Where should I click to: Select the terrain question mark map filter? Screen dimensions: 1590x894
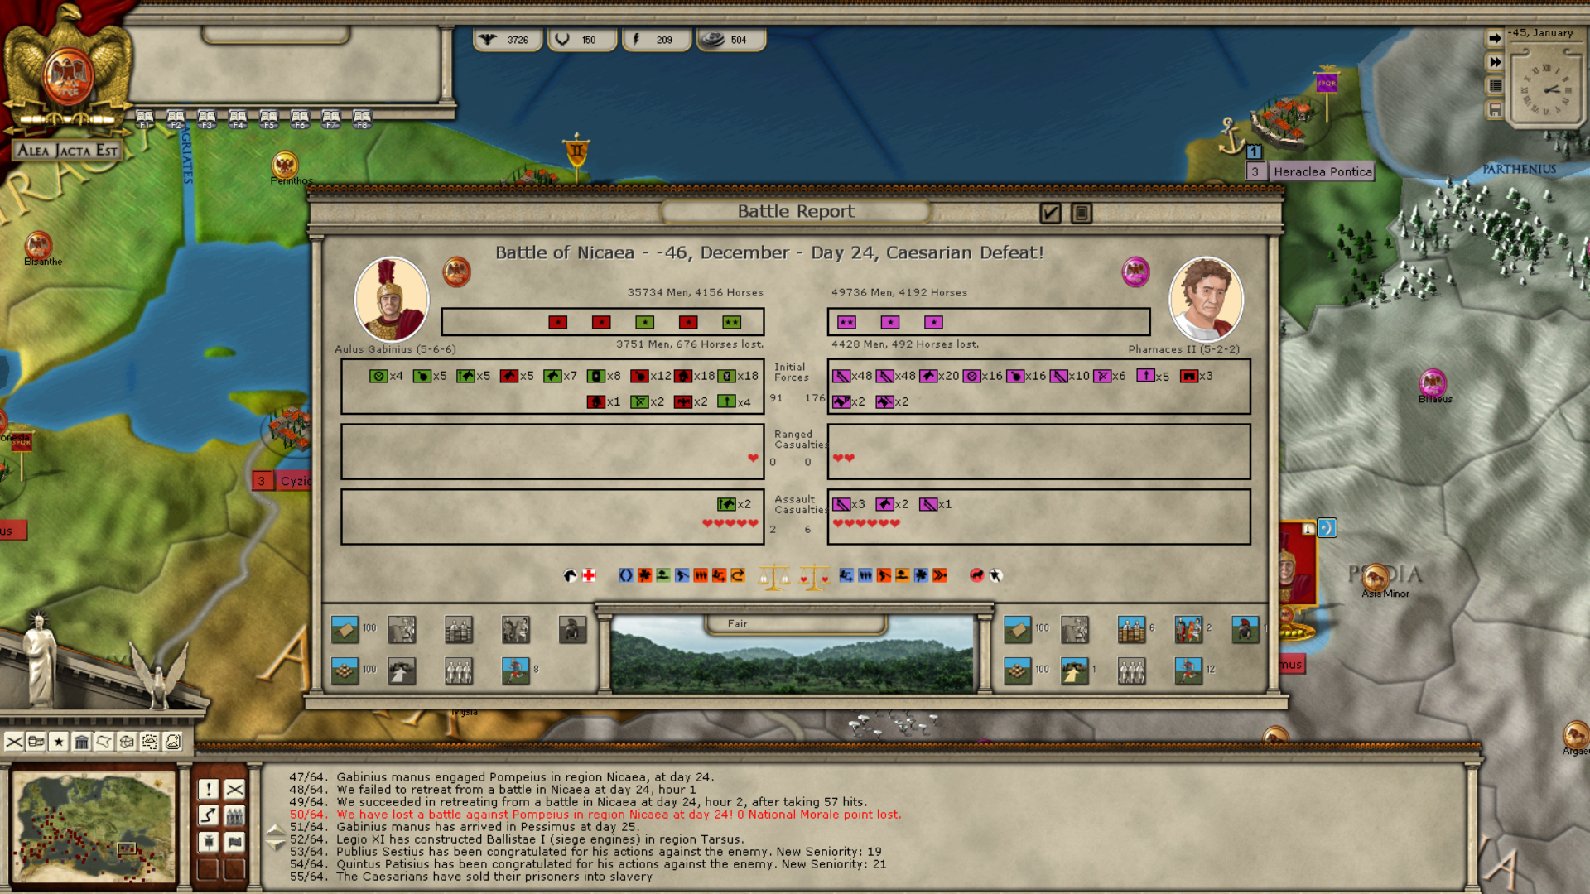(172, 742)
